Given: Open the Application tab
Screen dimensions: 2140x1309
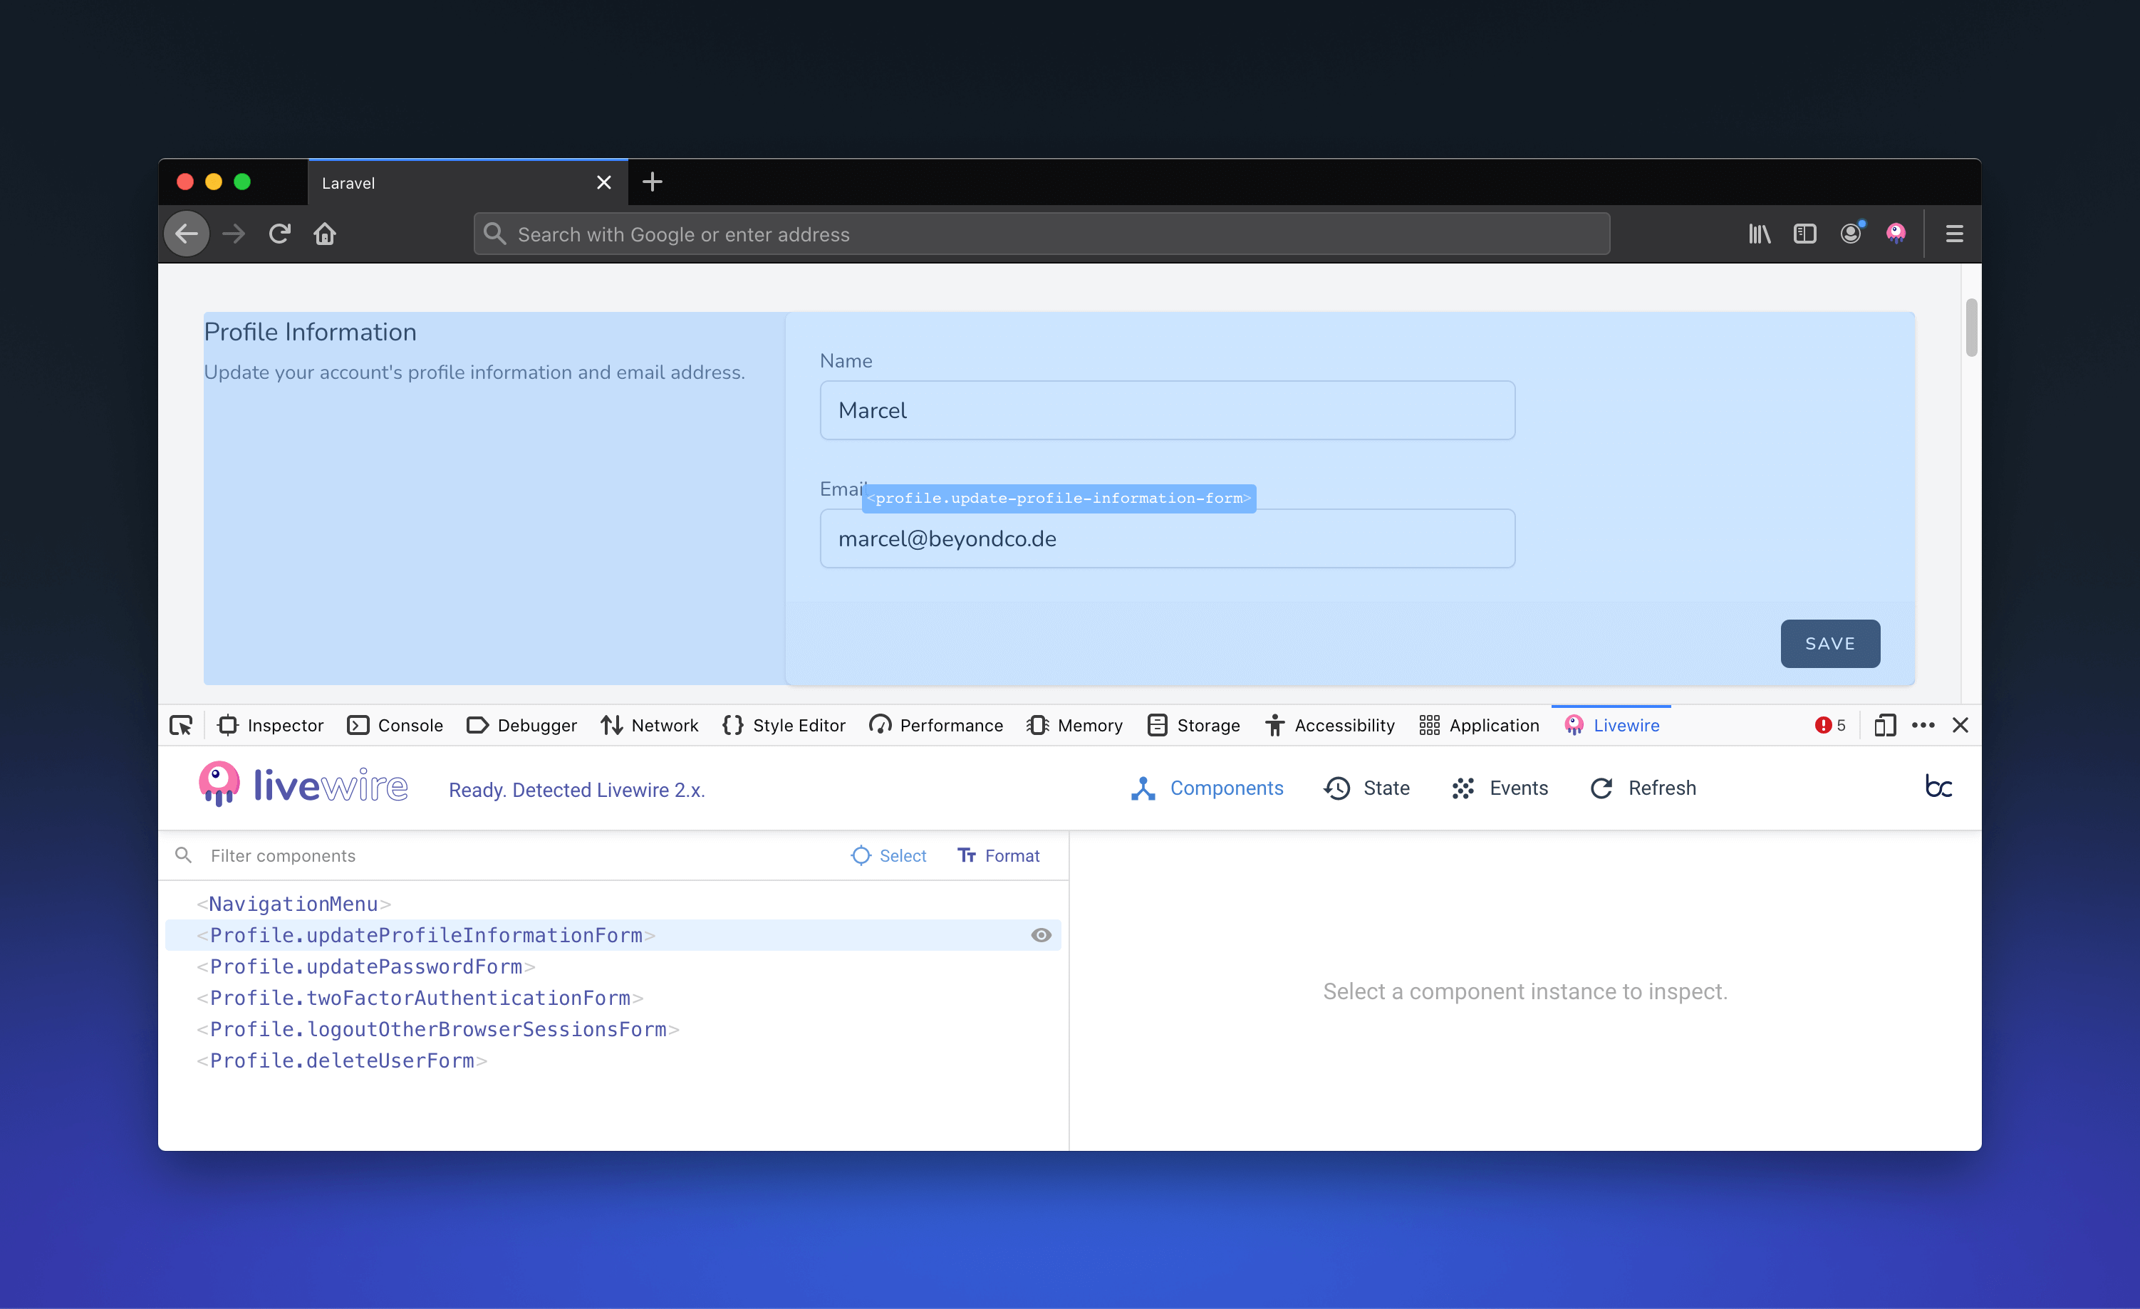Looking at the screenshot, I should pyautogui.click(x=1478, y=725).
